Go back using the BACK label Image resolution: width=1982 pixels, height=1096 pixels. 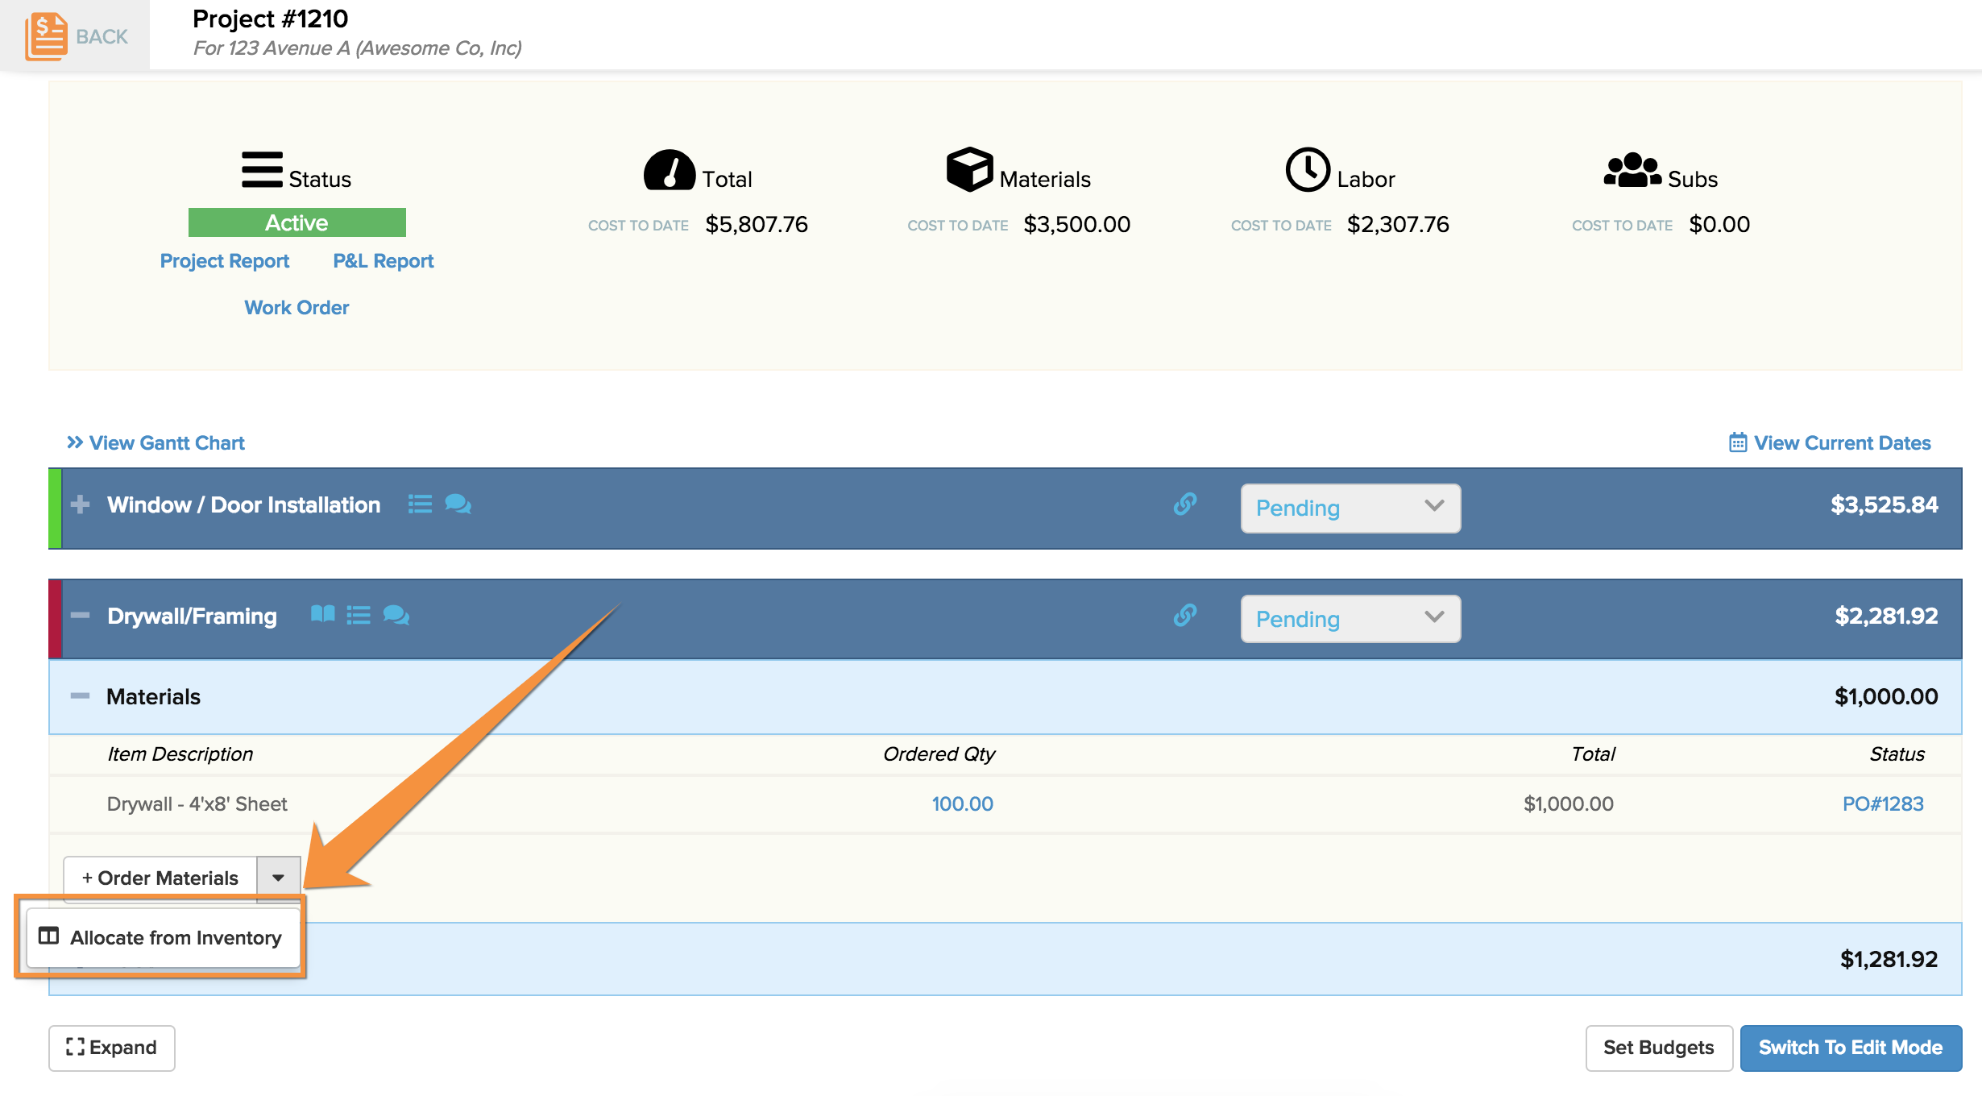click(102, 36)
